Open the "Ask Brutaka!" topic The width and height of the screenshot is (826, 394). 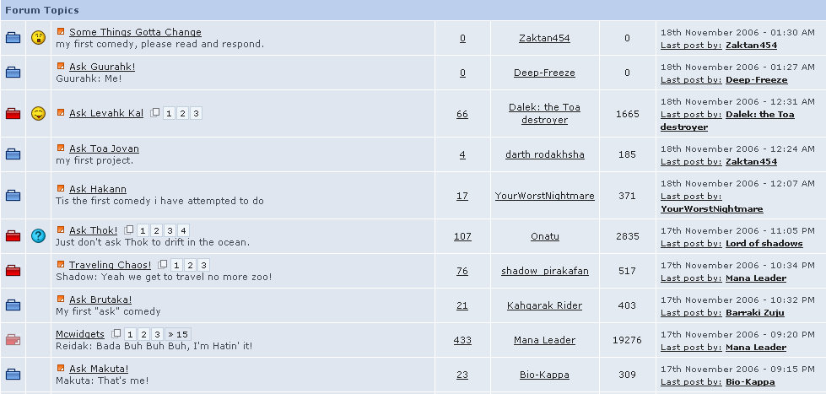tap(100, 300)
